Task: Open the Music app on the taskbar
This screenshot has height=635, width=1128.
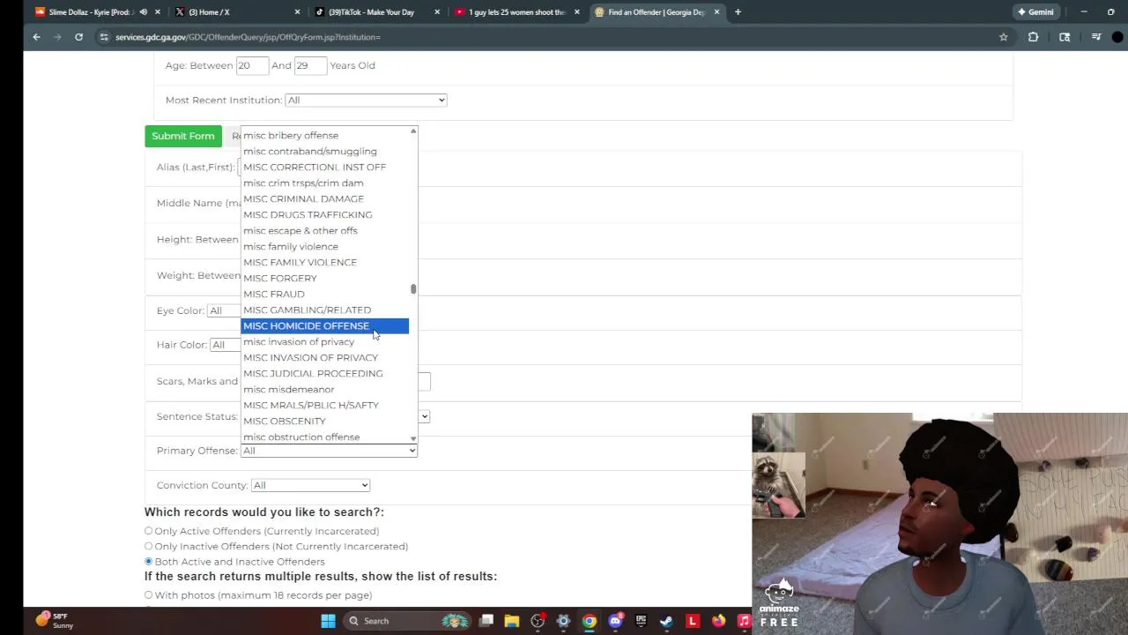Action: tap(744, 621)
